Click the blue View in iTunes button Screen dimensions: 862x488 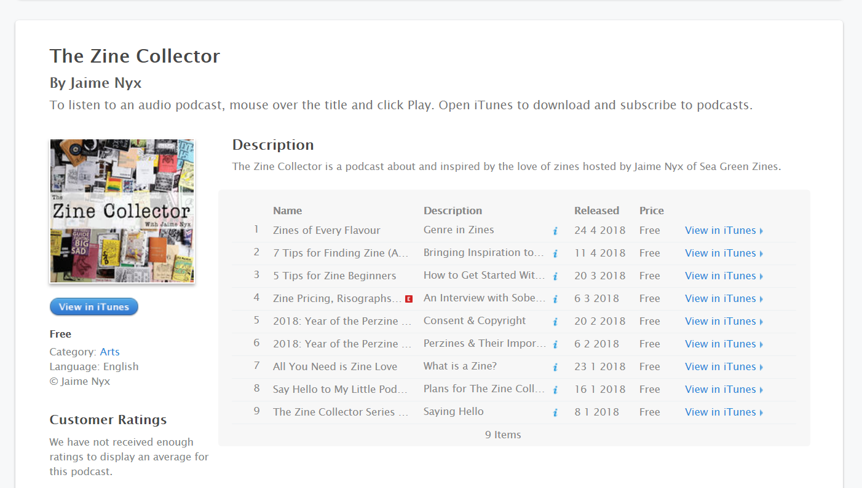[94, 307]
